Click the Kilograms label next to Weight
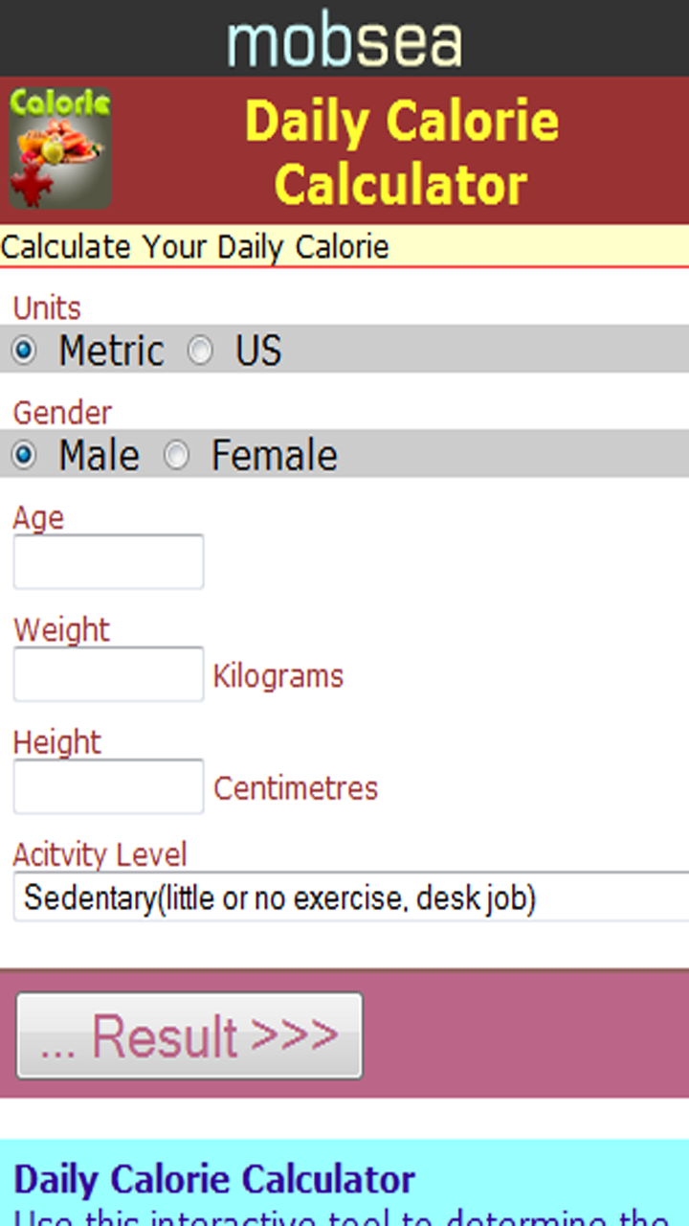Viewport: 689px width, 1226px height. point(277,675)
